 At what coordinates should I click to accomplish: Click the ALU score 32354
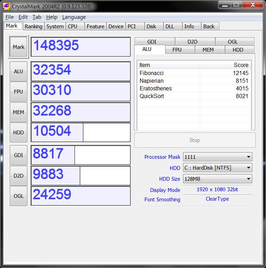click(x=81, y=71)
